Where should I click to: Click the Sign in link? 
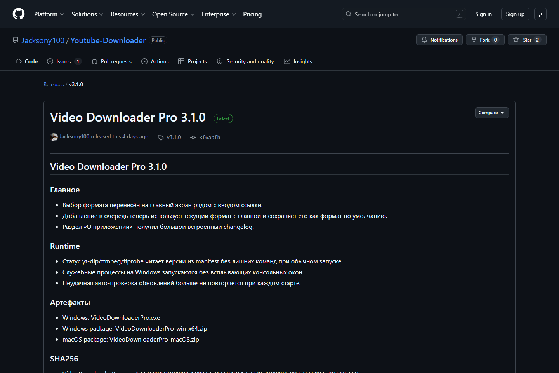pyautogui.click(x=483, y=14)
